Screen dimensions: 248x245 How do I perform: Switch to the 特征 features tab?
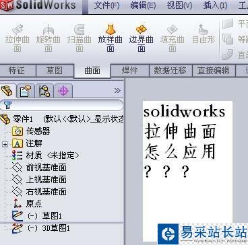18,71
